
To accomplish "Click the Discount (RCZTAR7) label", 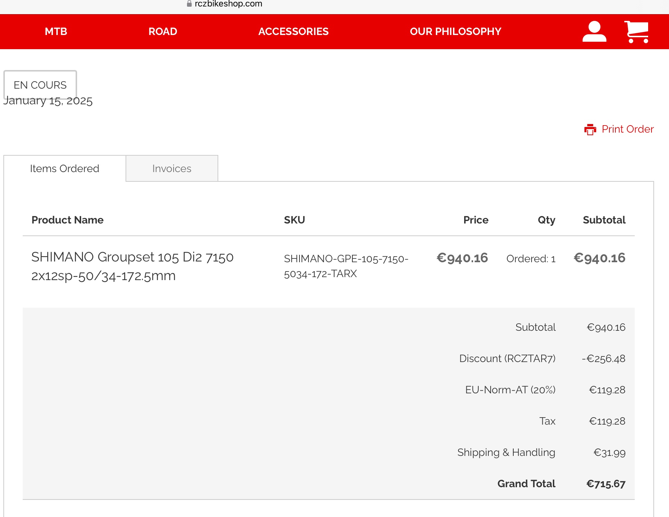I will (507, 359).
